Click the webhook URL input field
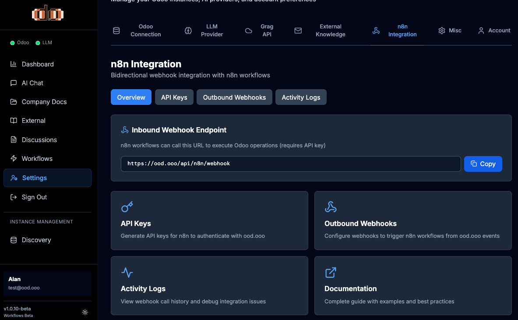This screenshot has height=320, width=518. (290, 164)
